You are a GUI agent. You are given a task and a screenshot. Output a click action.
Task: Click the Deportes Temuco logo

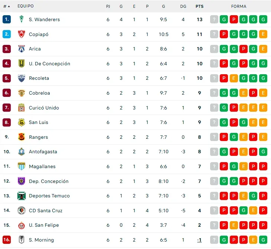pyautogui.click(x=22, y=196)
